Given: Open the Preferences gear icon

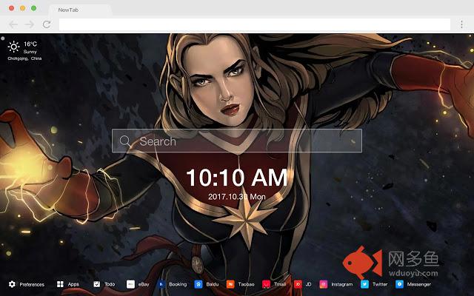Looking at the screenshot, I should point(12,284).
